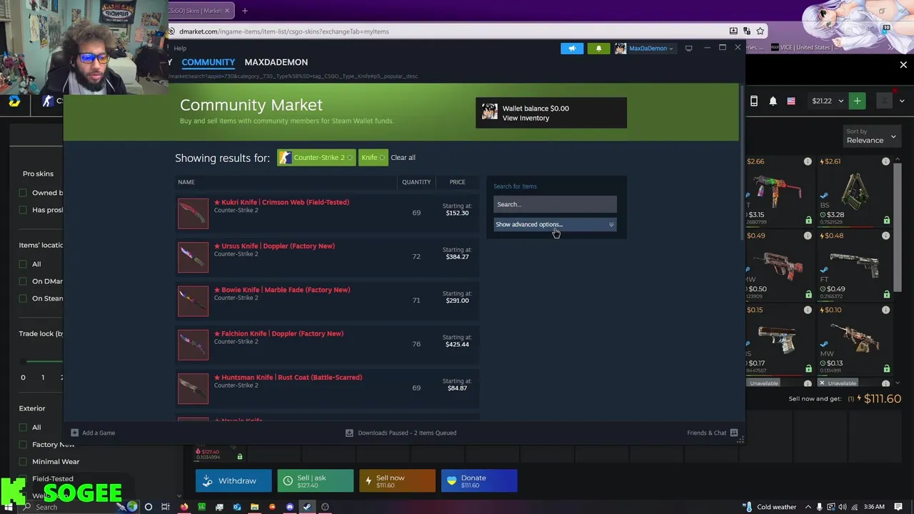Screen dimensions: 914x514
Task: Open Downloads Paused status in Steam
Action: 401,433
